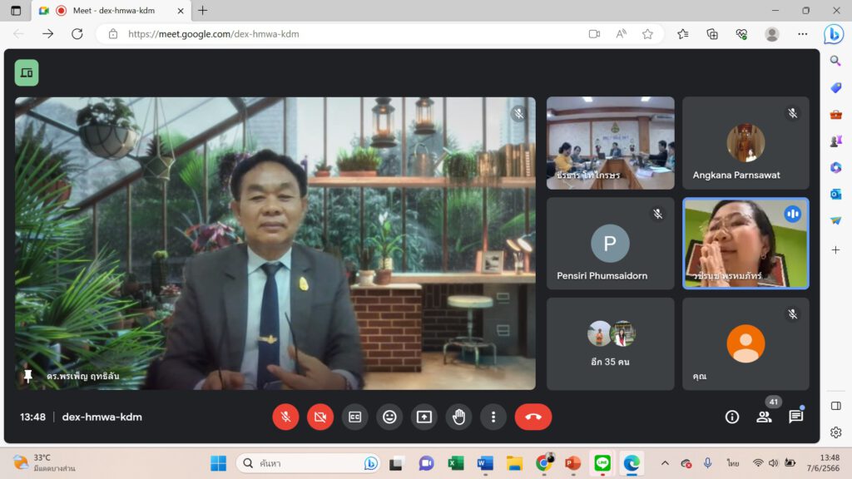852x479 pixels.
Task: Open Edge settings and more menu
Action: (x=802, y=34)
